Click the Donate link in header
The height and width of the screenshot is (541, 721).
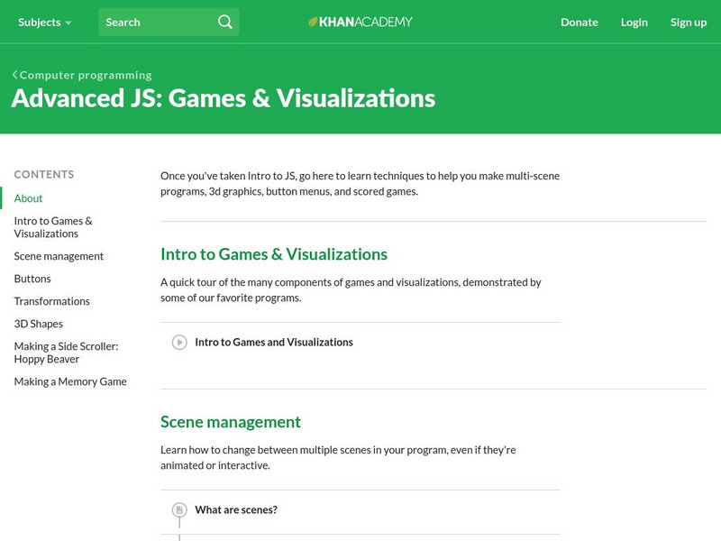tap(579, 22)
